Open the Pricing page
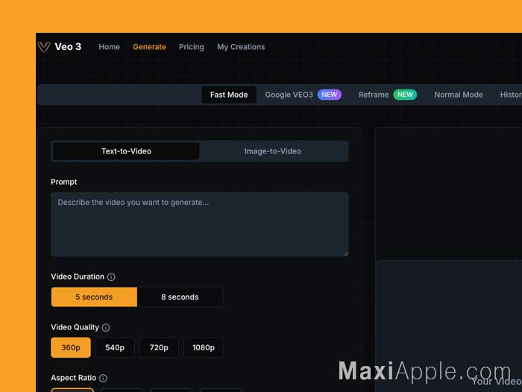Viewport: 522px width, 392px height. (x=192, y=47)
